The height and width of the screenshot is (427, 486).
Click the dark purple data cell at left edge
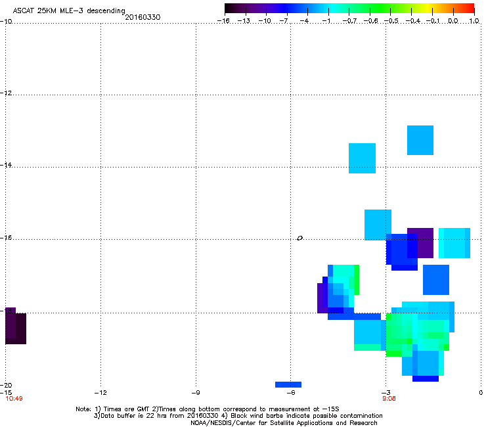pos(16,326)
